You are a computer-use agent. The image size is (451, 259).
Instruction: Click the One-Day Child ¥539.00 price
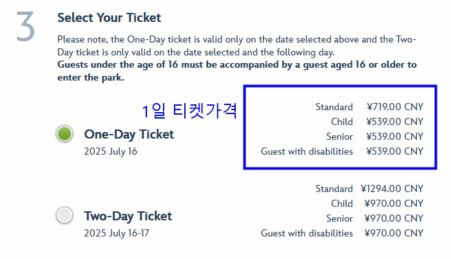(x=394, y=122)
